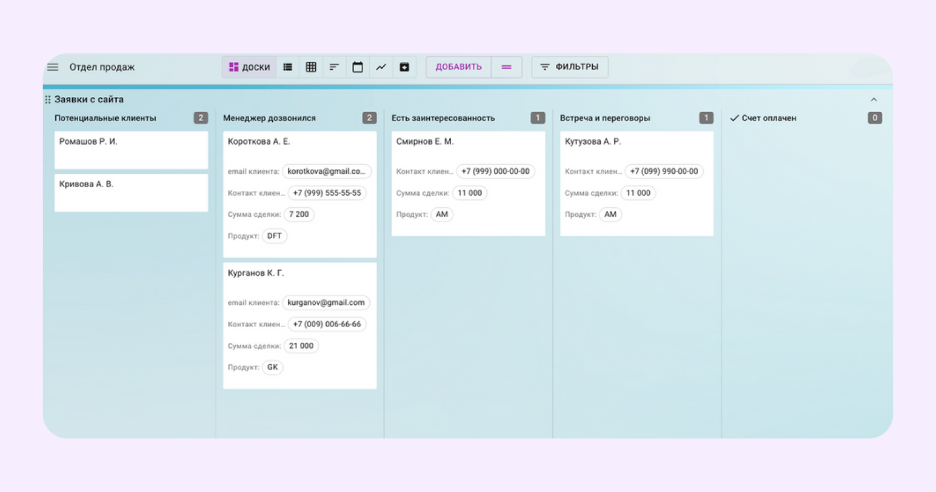The height and width of the screenshot is (492, 936).
Task: Open the calendar view icon
Action: click(358, 67)
